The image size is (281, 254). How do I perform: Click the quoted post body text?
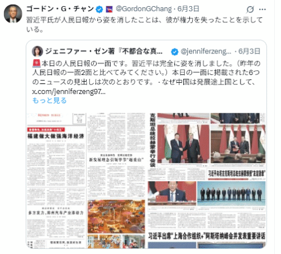tap(146, 77)
